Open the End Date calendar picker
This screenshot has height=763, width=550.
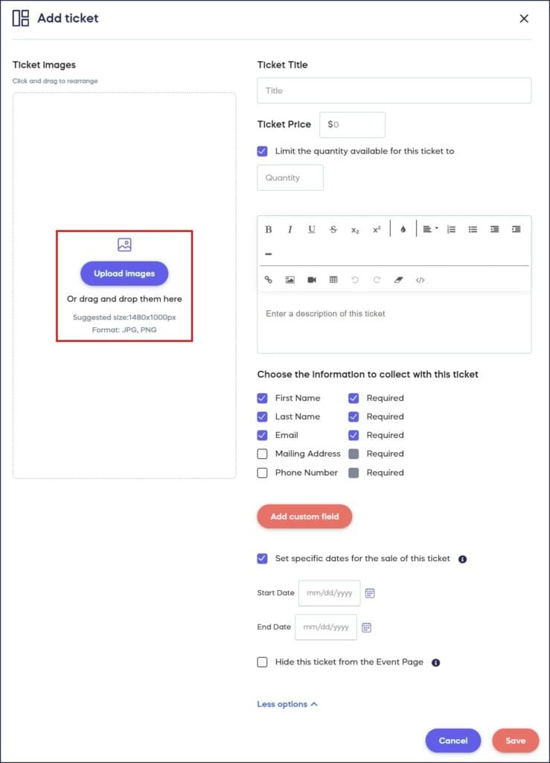click(366, 627)
